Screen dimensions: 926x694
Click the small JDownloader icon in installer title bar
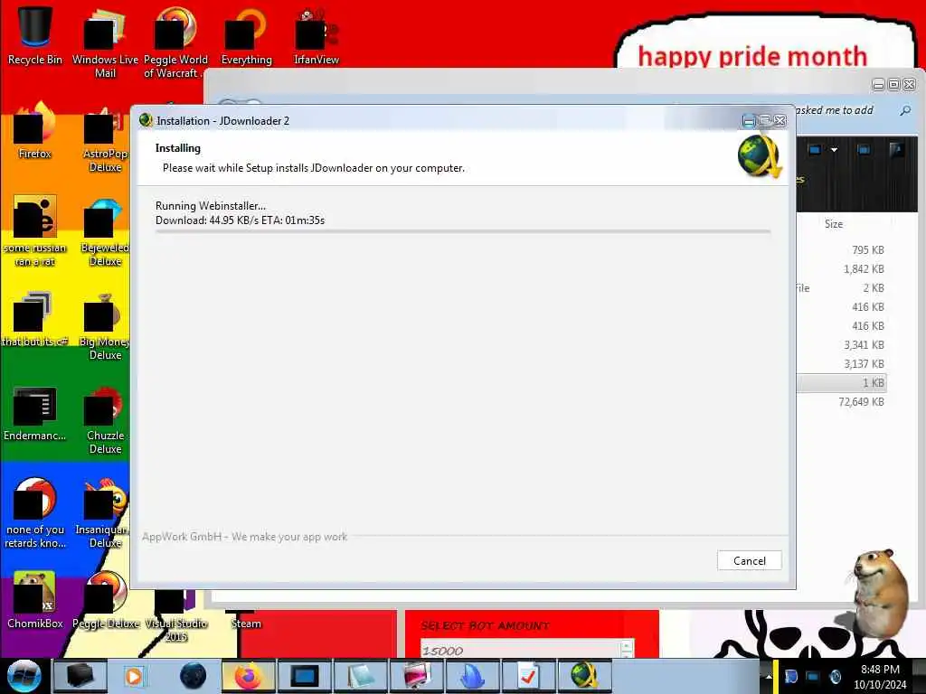tap(146, 120)
